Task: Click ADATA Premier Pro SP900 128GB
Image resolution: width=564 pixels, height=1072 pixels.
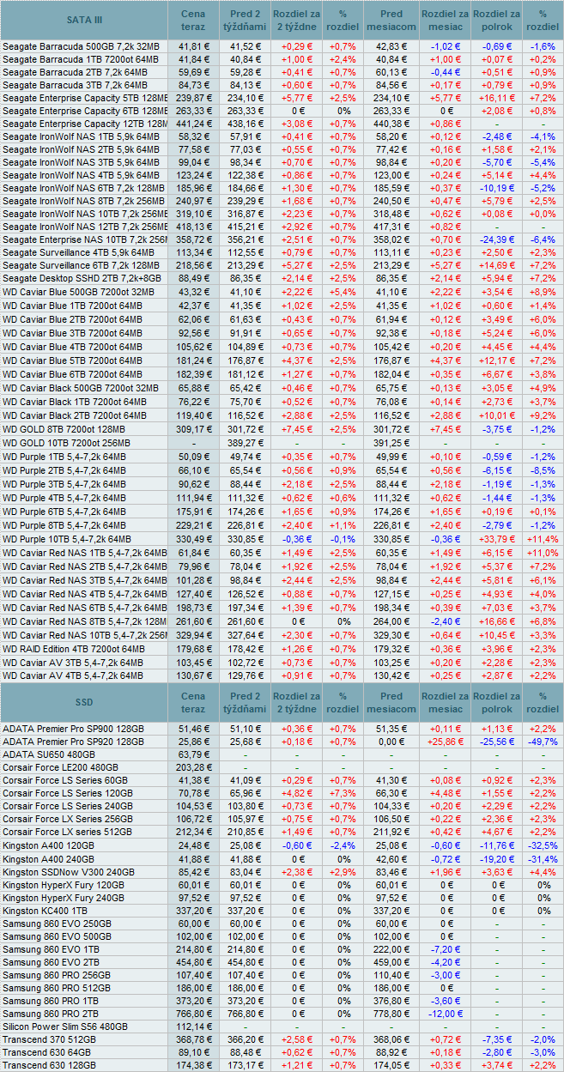Action: click(74, 728)
